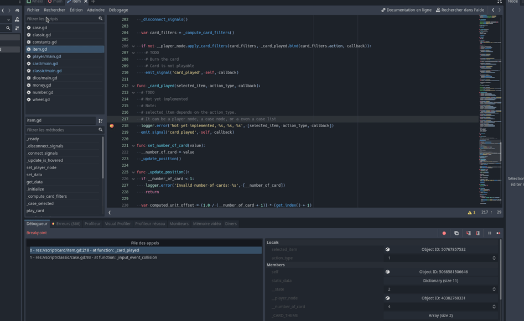Open card/main.gd script
Image resolution: width=524 pixels, height=321 pixels.
click(65, 64)
